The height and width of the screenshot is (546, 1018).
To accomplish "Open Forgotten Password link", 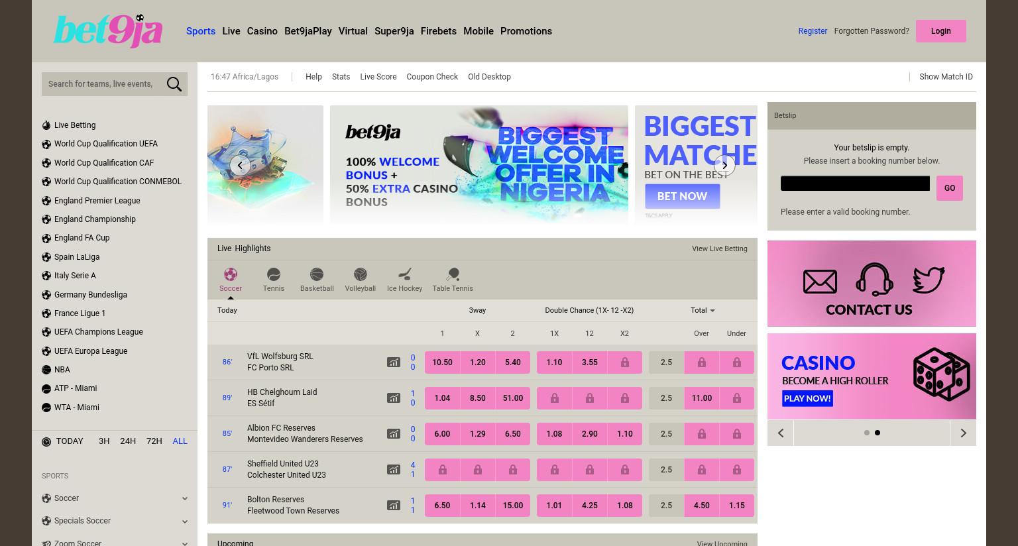I will pos(872,31).
